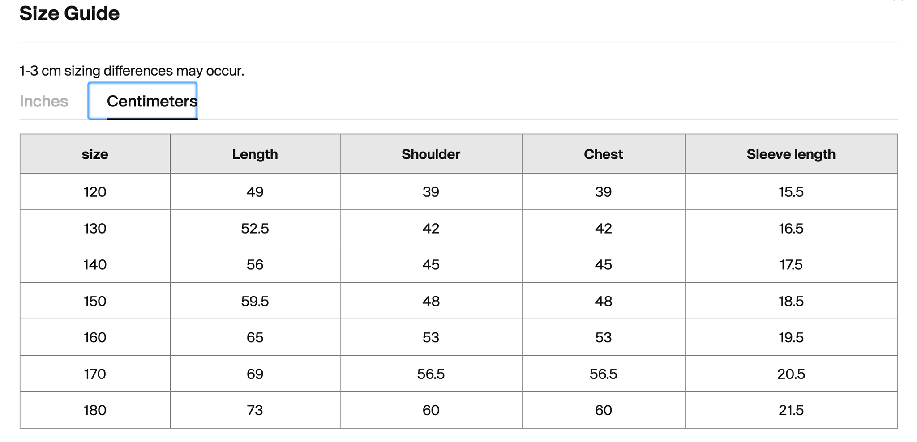Screen dimensions: 917x442
Task: Click the 52.5 length value
Action: (255, 228)
